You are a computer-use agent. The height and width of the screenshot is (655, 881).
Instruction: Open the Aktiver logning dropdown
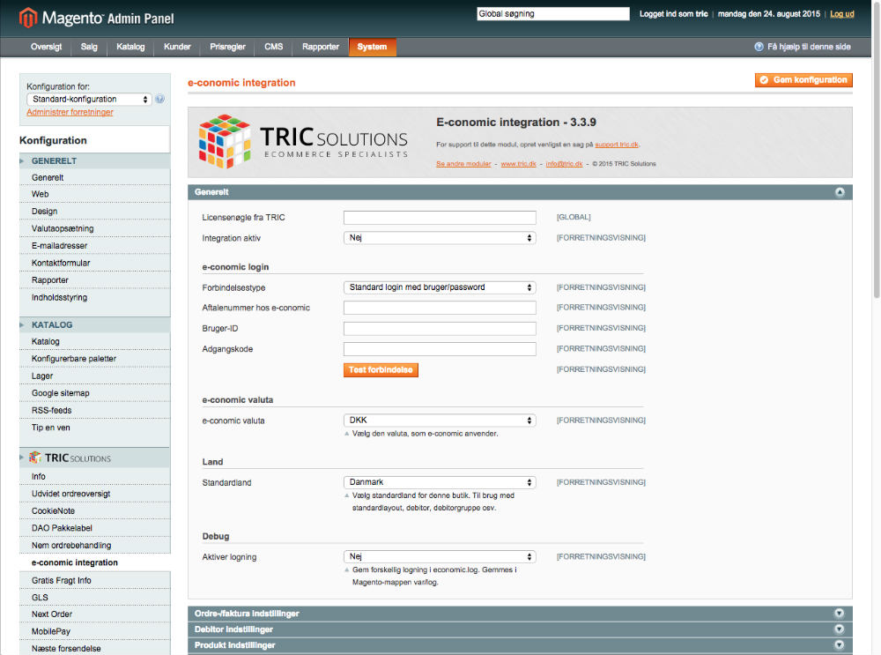coord(440,557)
